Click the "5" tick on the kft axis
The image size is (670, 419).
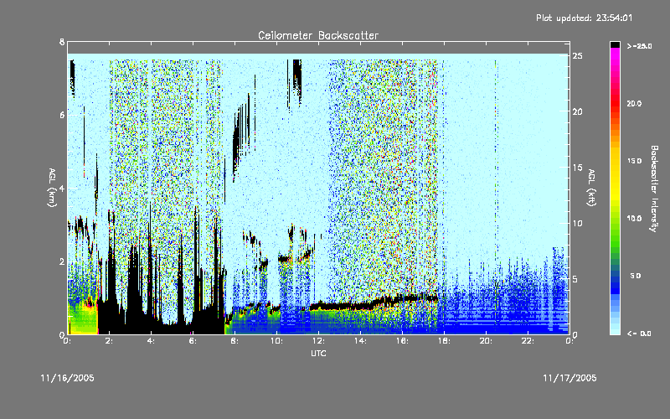pyautogui.click(x=575, y=279)
